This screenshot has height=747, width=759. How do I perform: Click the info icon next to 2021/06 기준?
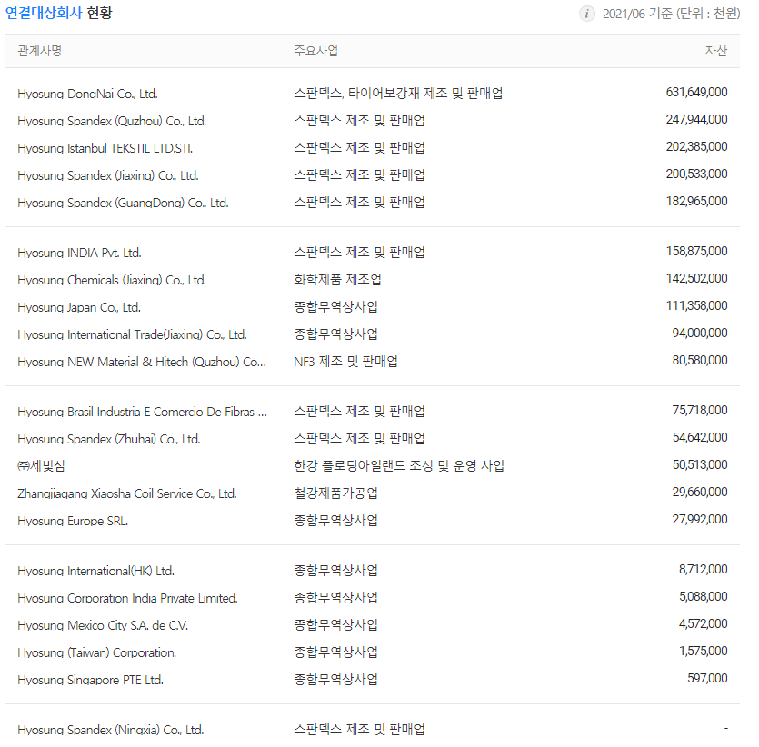[586, 14]
